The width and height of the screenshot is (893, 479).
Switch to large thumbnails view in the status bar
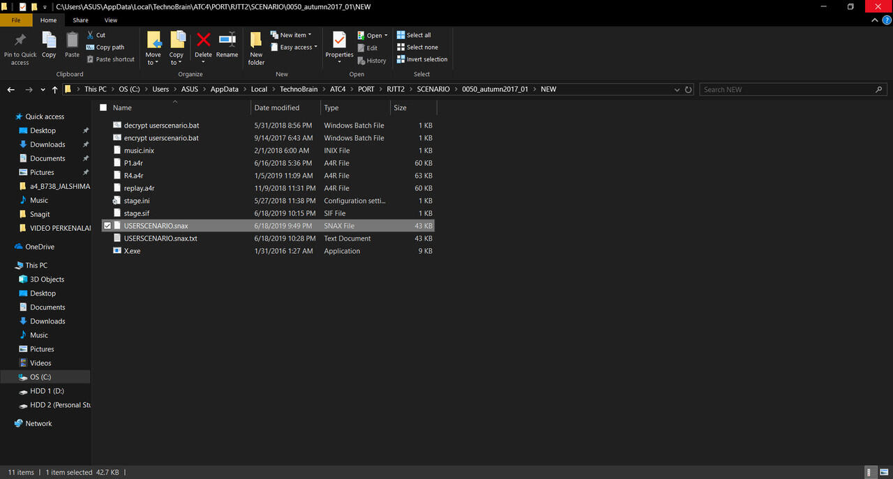click(883, 472)
